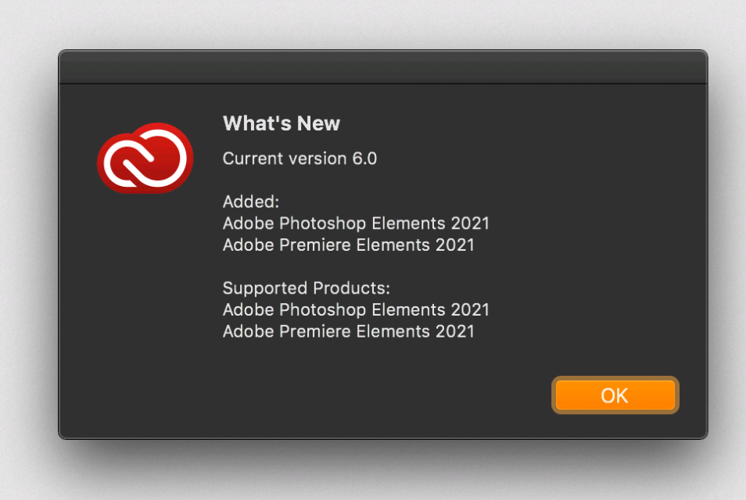Click the Supported Products: label

[x=305, y=288]
